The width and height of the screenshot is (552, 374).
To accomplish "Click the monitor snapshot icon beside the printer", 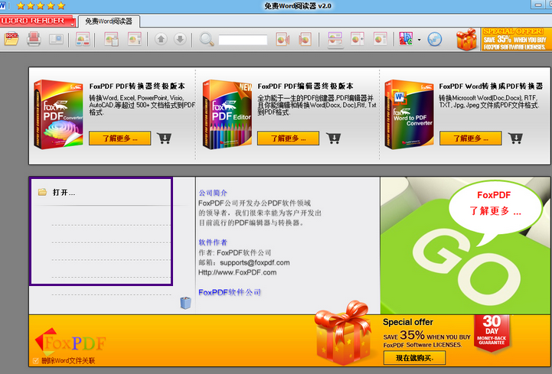I will coord(57,39).
